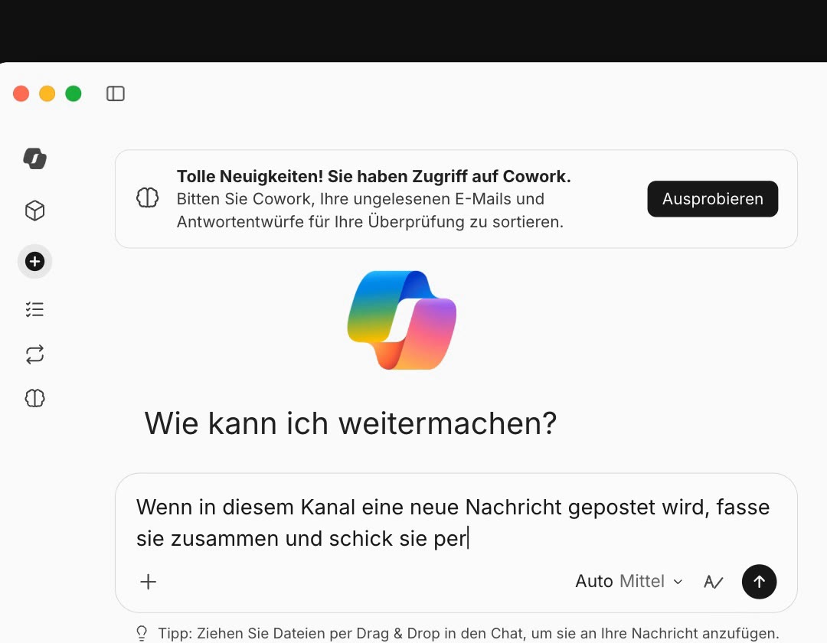The image size is (827, 643).
Task: Open the Copilot logo in sidebar
Action: tap(34, 158)
